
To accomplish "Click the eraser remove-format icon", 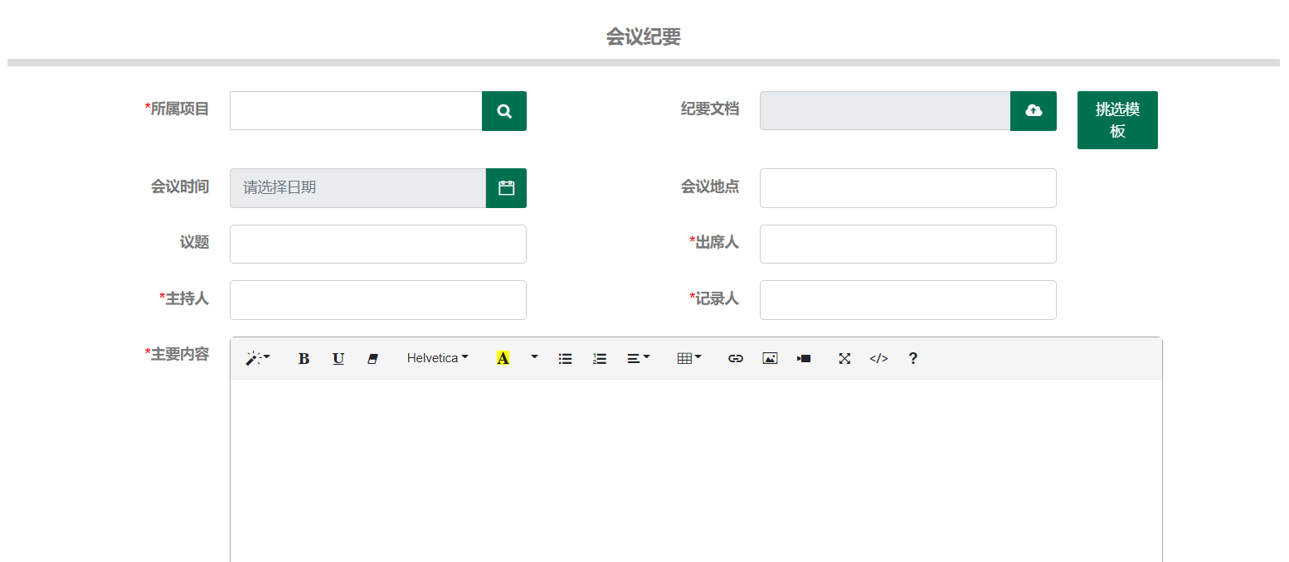I will (372, 358).
